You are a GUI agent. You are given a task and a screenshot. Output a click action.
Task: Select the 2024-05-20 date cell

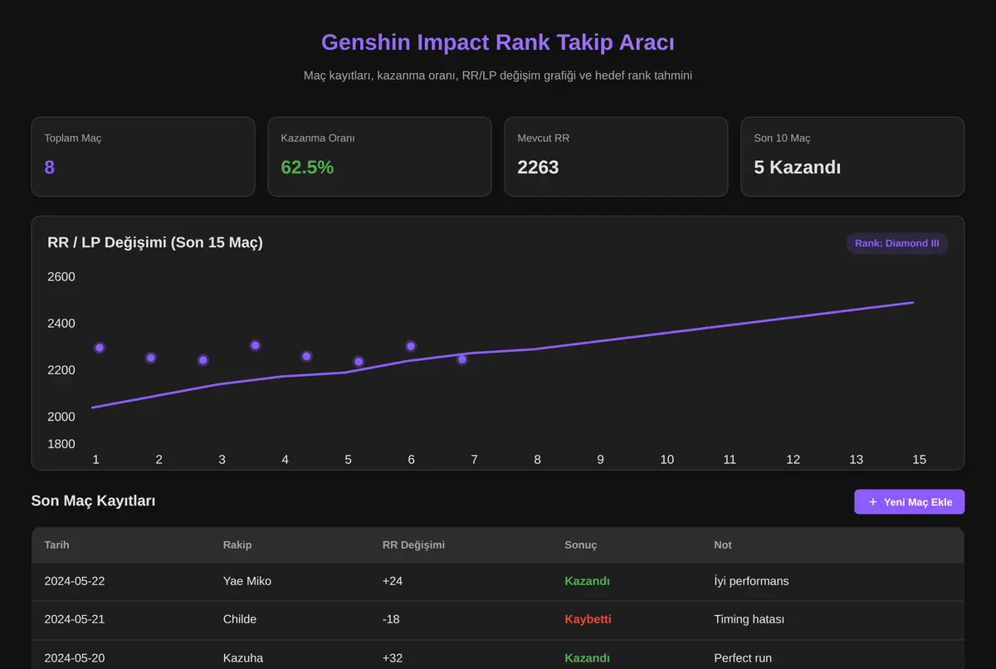(x=75, y=658)
